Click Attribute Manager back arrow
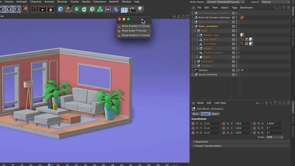Screen dimensions: 295x166 [x=258, y=103]
